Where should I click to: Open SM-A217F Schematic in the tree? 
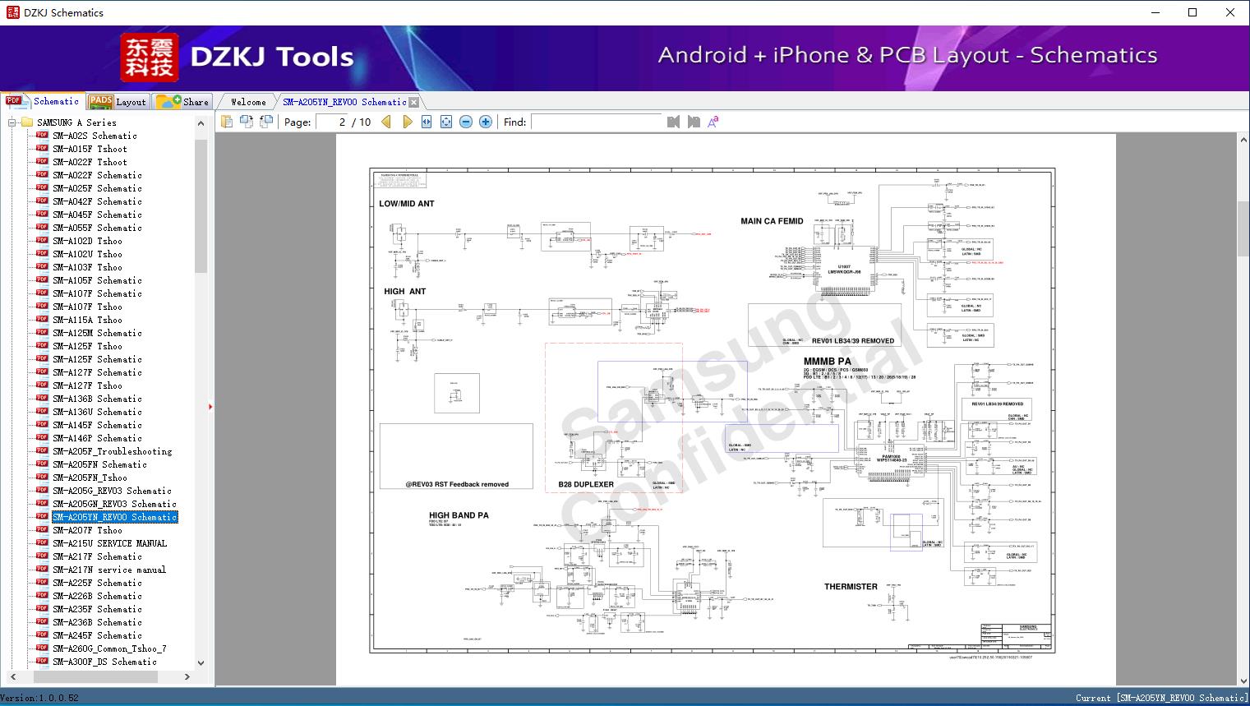click(x=97, y=556)
